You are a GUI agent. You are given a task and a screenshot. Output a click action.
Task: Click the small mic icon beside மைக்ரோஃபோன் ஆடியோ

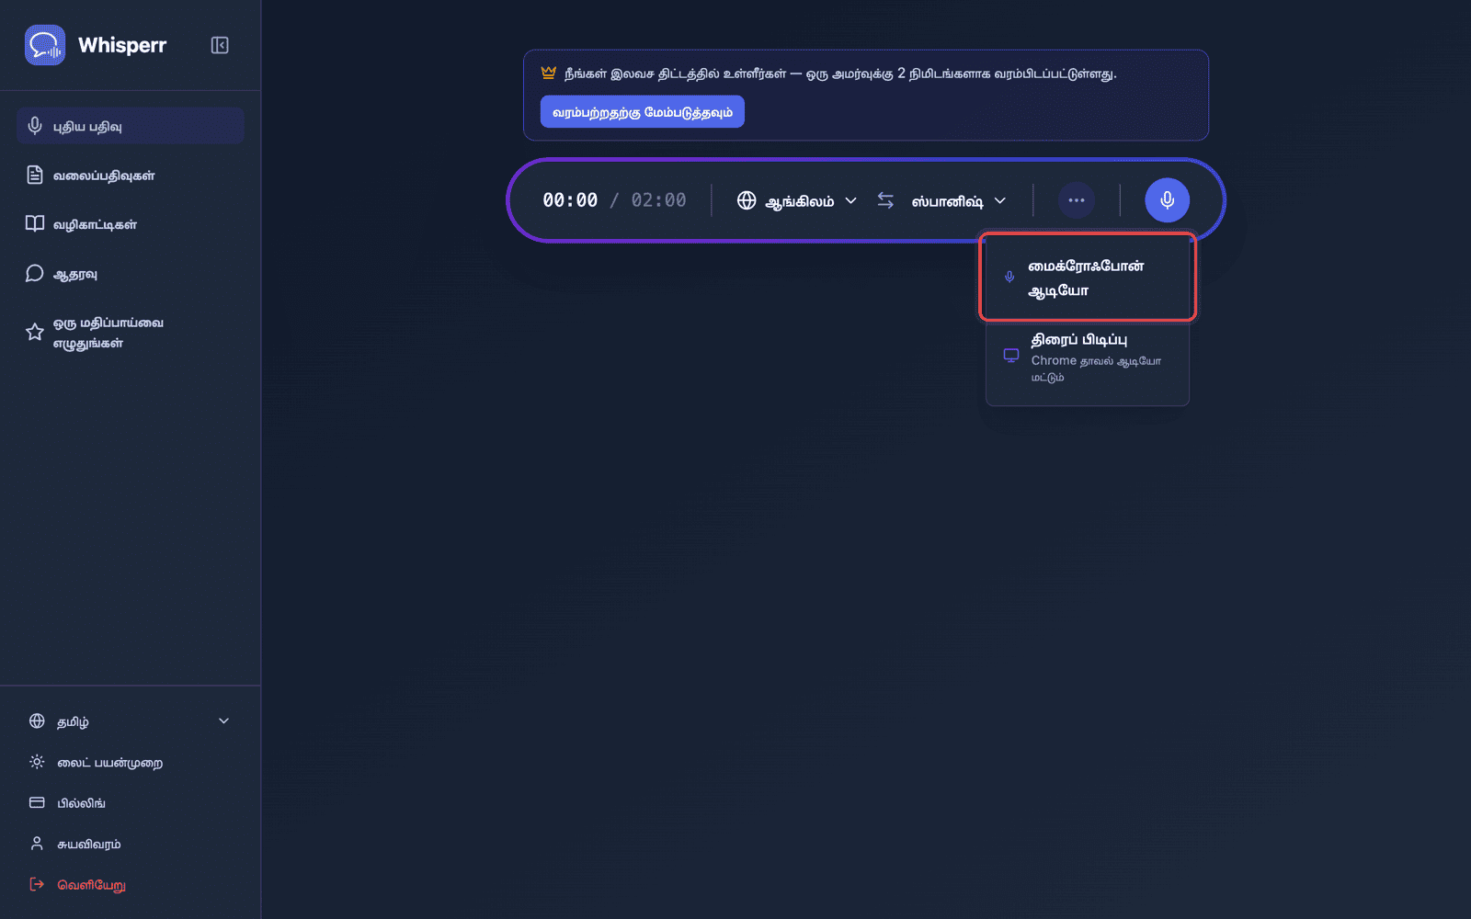coord(1009,277)
